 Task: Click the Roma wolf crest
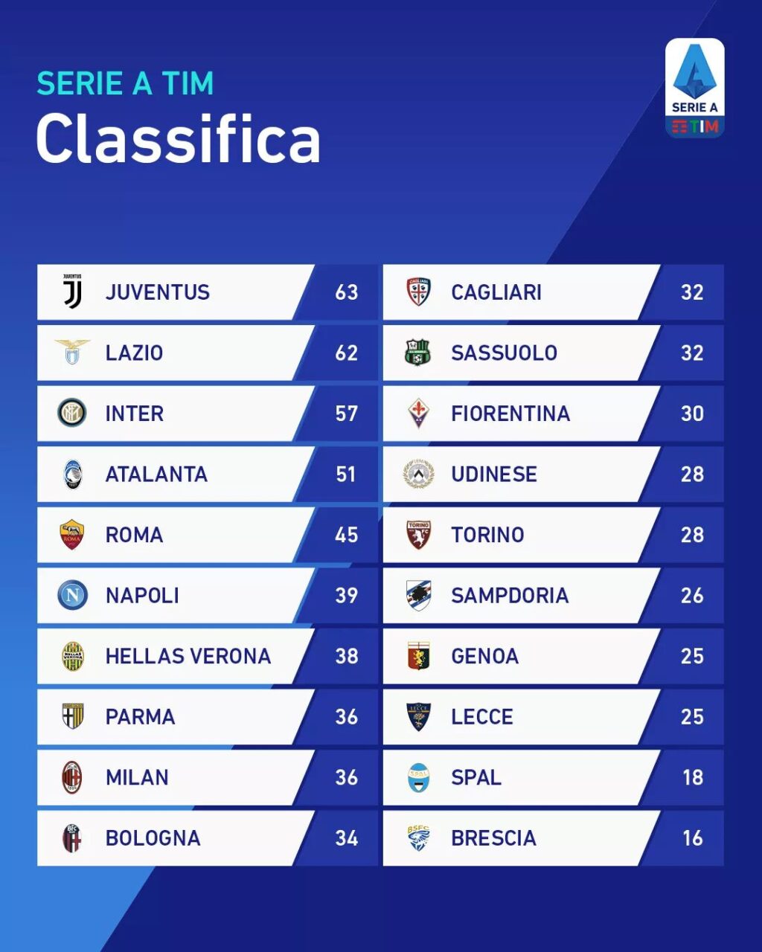click(72, 534)
